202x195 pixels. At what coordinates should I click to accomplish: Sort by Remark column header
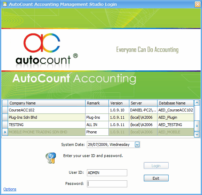pos(97,103)
